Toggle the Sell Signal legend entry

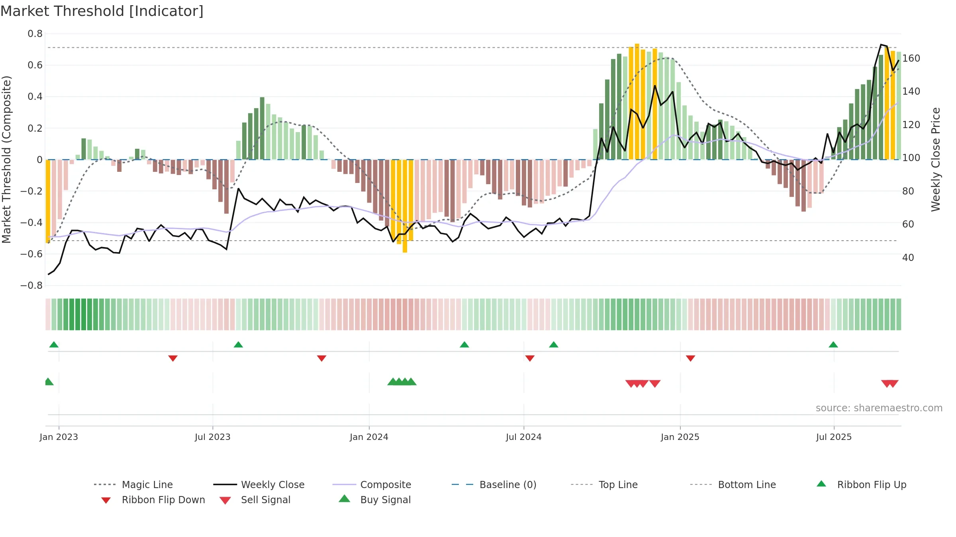coord(255,500)
